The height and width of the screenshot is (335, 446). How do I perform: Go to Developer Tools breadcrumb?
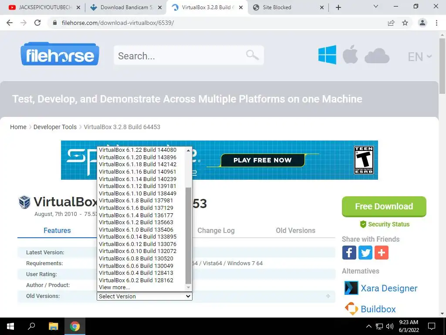point(55,127)
